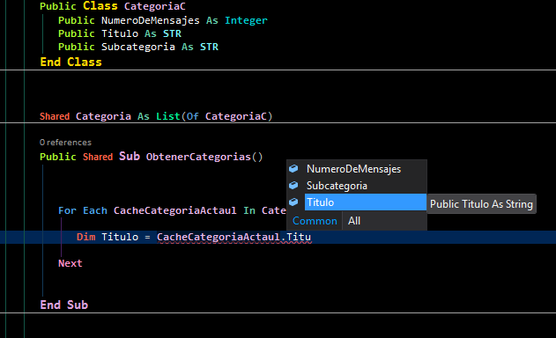Click the field icon beside Titulo suggestion
The height and width of the screenshot is (338, 556).
pyautogui.click(x=293, y=202)
